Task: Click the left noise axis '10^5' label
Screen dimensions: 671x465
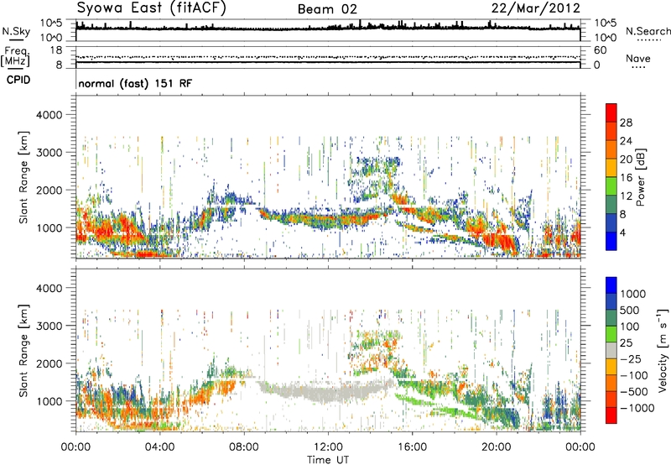Action: click(x=51, y=23)
